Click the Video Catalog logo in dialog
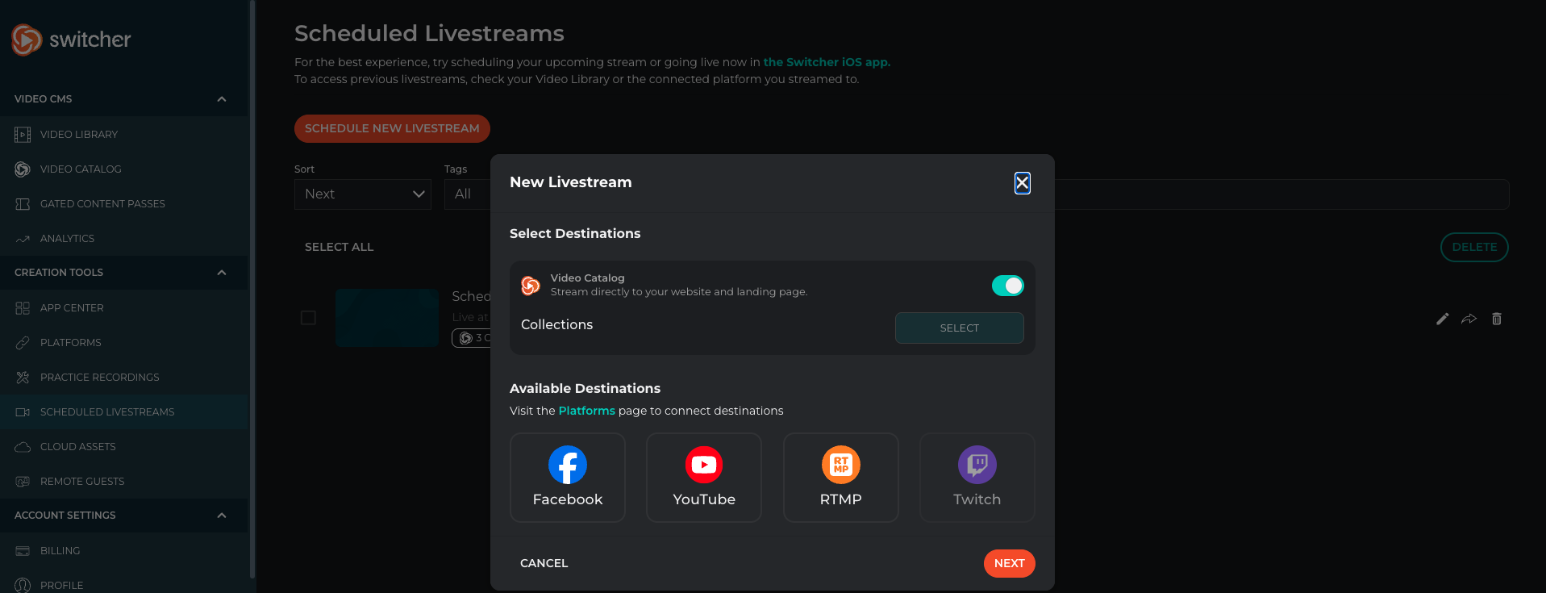Screen dimensions: 1546x593 (x=531, y=286)
